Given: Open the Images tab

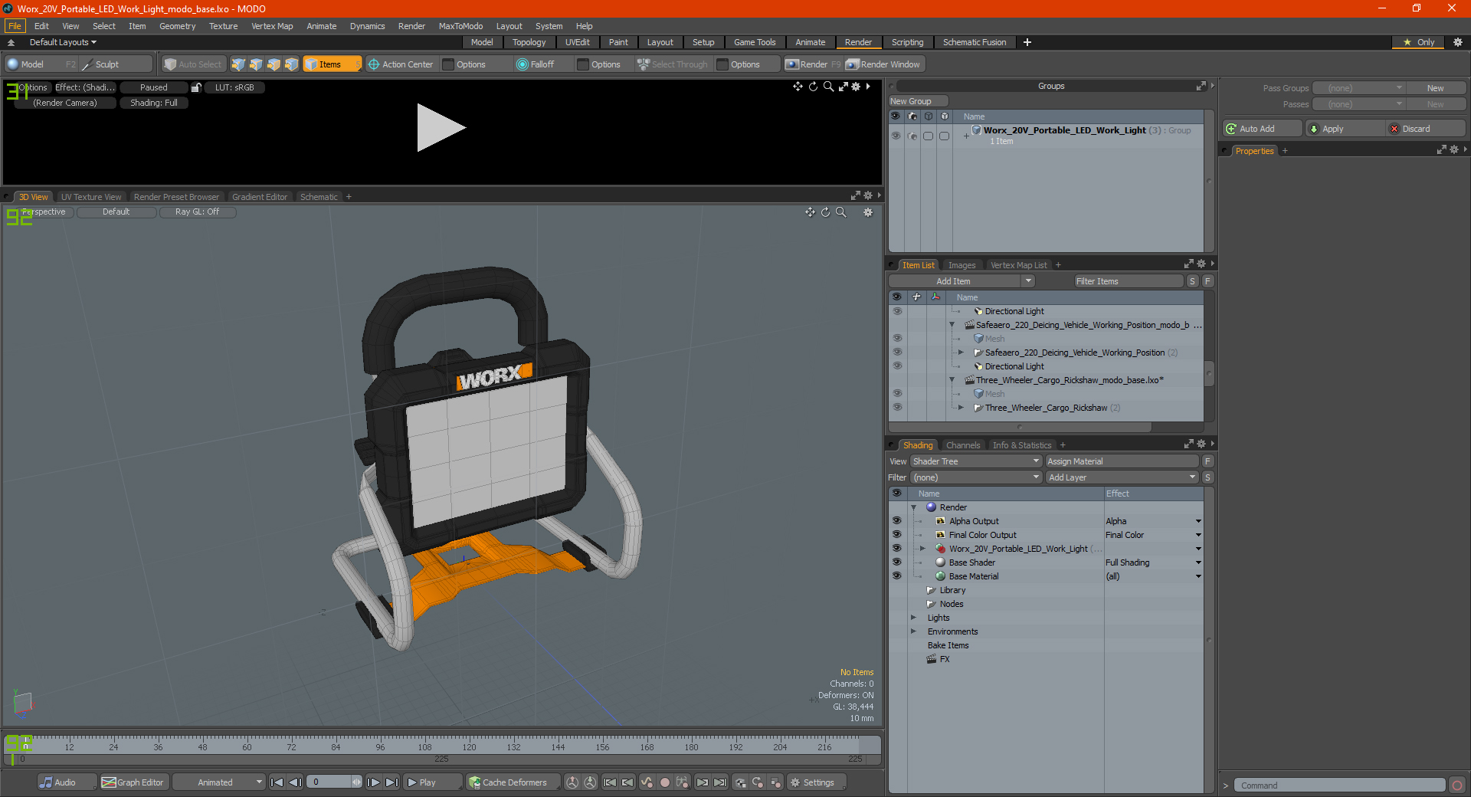Looking at the screenshot, I should 962,265.
